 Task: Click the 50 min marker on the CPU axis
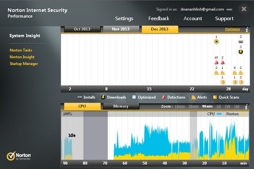tap(145, 163)
